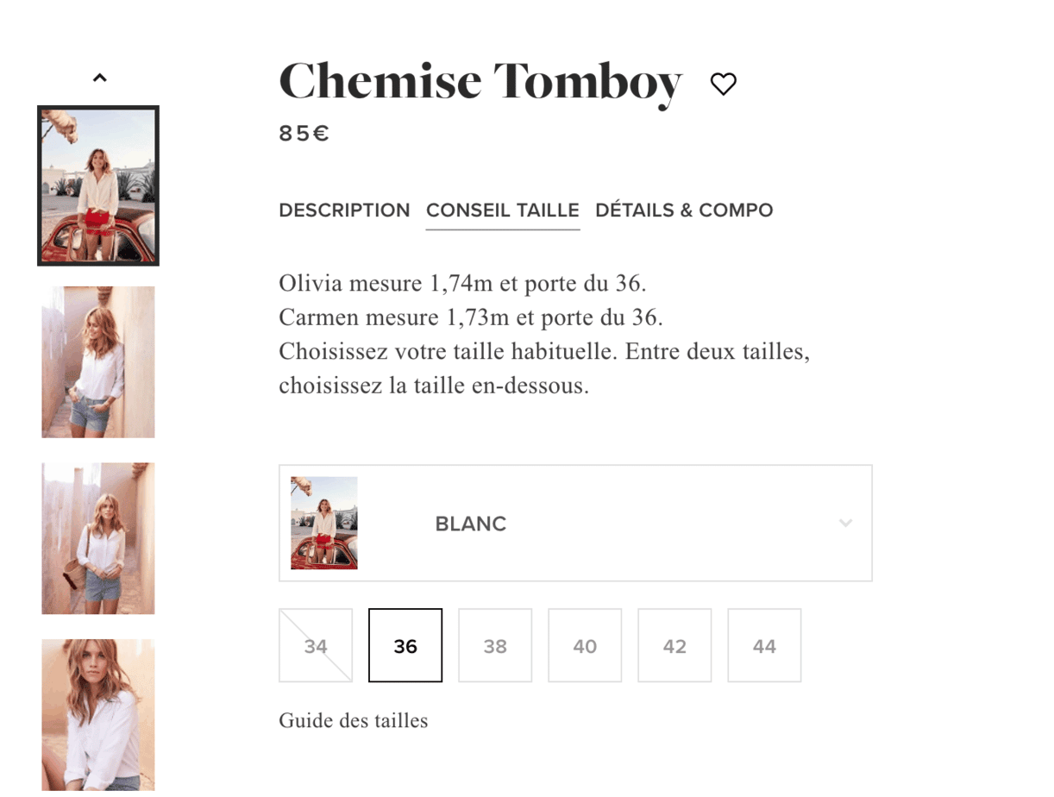Open the CONSEIL TAILLE tab

(503, 210)
